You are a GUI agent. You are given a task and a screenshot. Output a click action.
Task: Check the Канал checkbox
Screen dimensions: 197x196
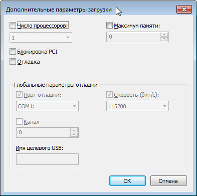tap(19, 122)
